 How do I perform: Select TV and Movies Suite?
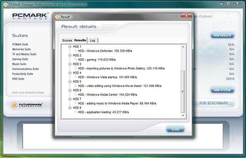coord(24,54)
